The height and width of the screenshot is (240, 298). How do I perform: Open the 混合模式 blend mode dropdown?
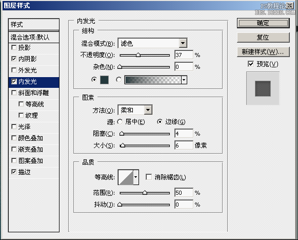pos(152,43)
